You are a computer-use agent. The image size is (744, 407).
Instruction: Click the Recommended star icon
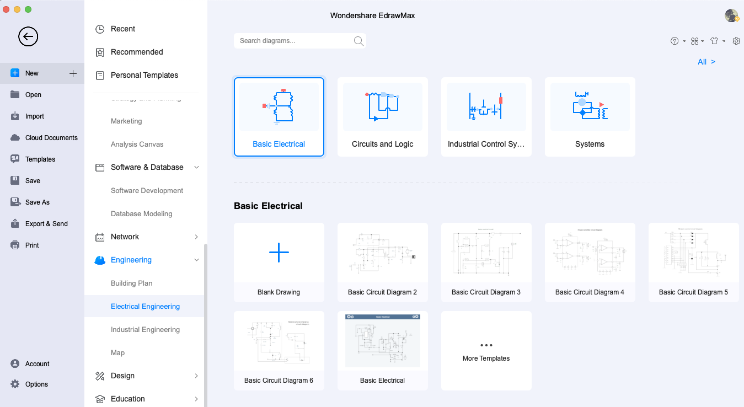pos(100,52)
